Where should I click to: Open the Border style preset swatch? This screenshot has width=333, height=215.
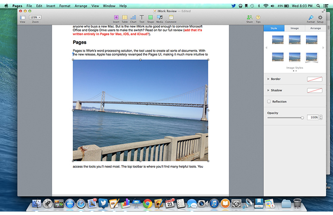click(315, 79)
